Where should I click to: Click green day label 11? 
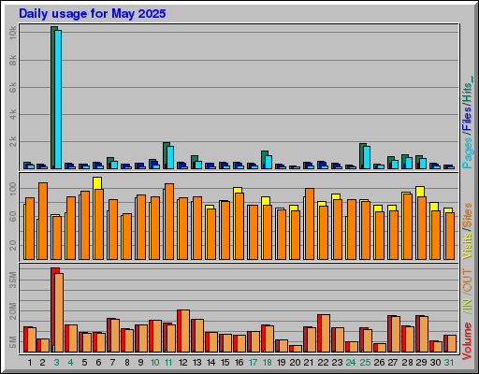(168, 363)
